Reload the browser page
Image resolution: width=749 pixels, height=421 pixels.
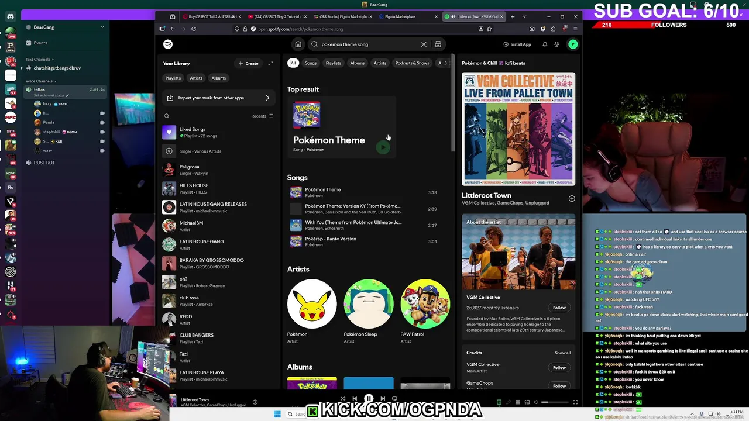click(194, 29)
